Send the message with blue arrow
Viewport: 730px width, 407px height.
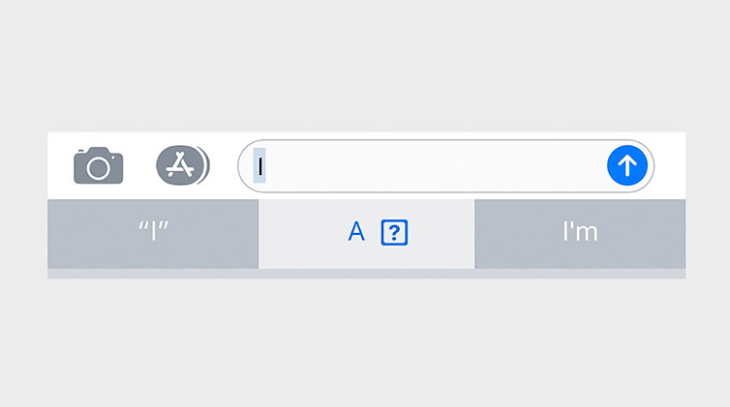tap(627, 165)
